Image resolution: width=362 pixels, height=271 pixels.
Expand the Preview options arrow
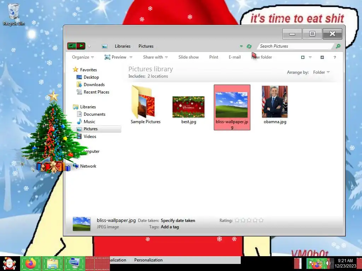coord(131,57)
